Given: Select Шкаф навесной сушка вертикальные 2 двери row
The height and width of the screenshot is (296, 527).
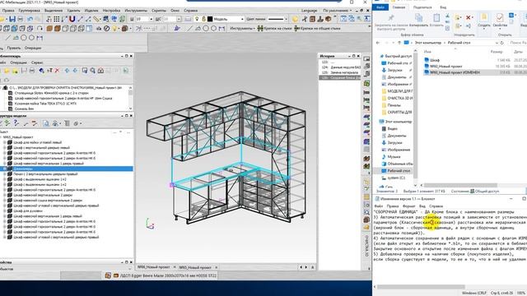Looking at the screenshot, I should pos(48,201).
